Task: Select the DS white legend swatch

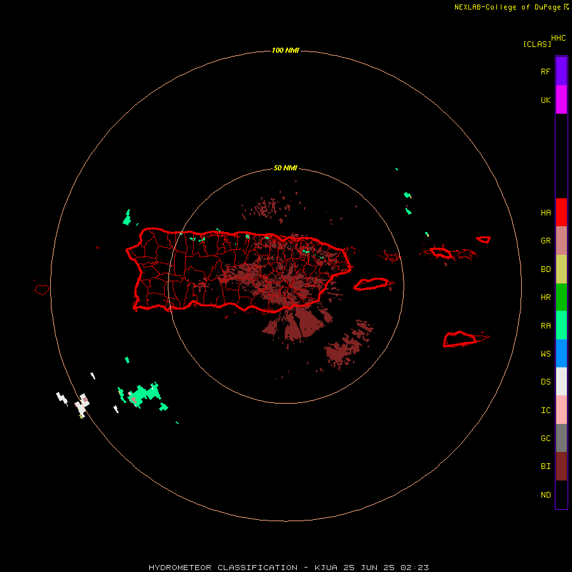Action: [x=561, y=381]
